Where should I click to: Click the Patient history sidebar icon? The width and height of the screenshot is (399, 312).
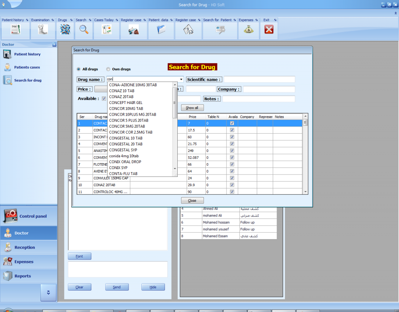coord(7,54)
